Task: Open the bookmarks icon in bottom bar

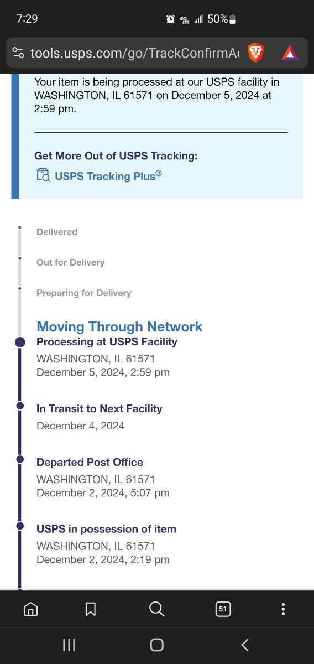Action: 91,609
